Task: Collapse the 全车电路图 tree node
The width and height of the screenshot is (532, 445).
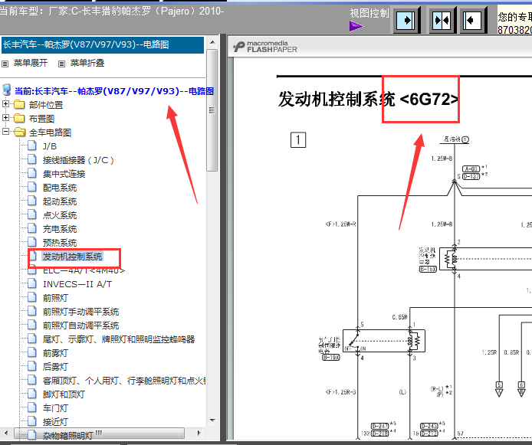Action: click(6, 131)
